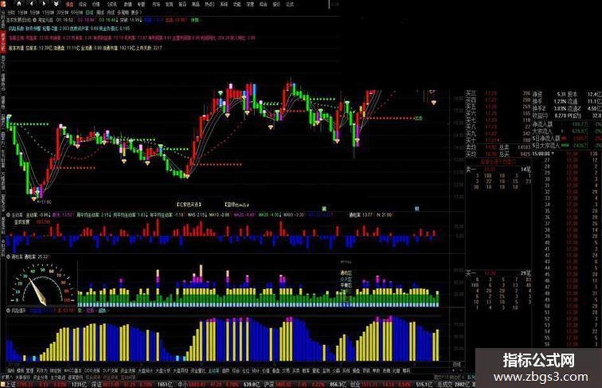This screenshot has height=388, width=602.
Task: Select the highlighted 主动率 indicator tab
Action: pyautogui.click(x=214, y=371)
